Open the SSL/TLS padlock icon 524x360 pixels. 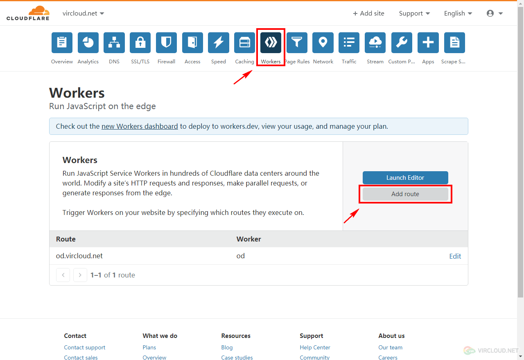coord(140,43)
